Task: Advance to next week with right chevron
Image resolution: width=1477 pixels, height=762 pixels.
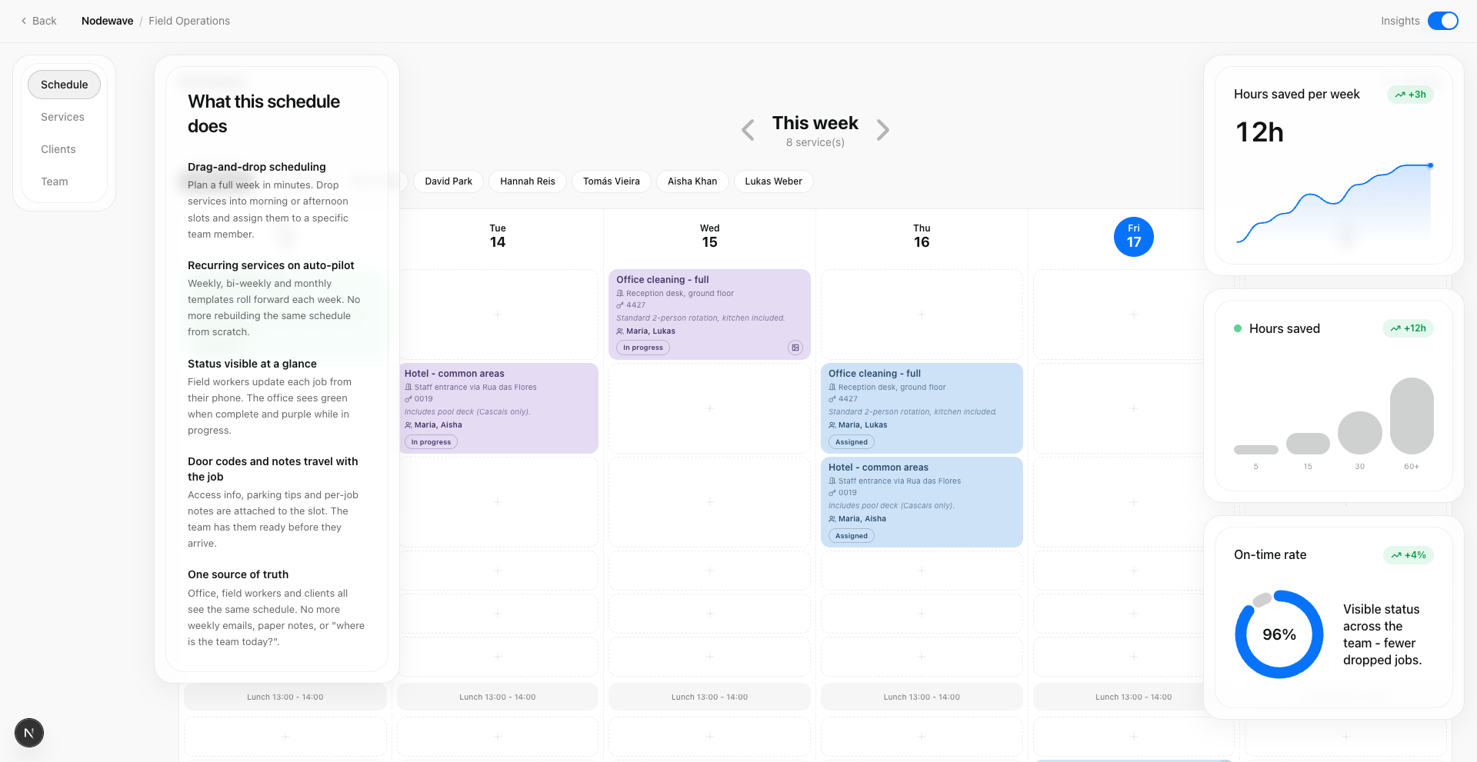Action: click(882, 130)
